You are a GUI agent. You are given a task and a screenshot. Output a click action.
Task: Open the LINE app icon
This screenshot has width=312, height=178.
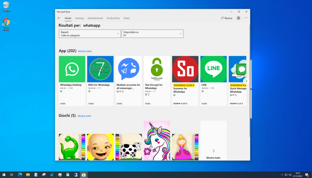pos(213,69)
